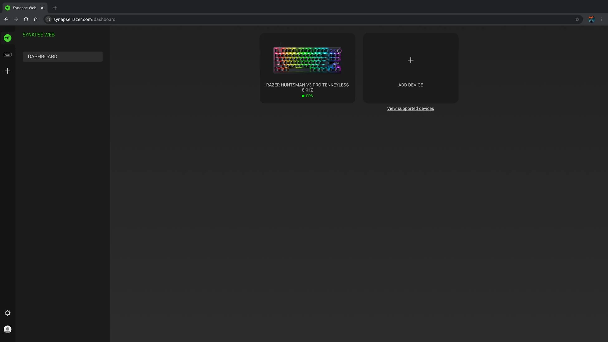Click the forward navigation arrow

[x=16, y=19]
